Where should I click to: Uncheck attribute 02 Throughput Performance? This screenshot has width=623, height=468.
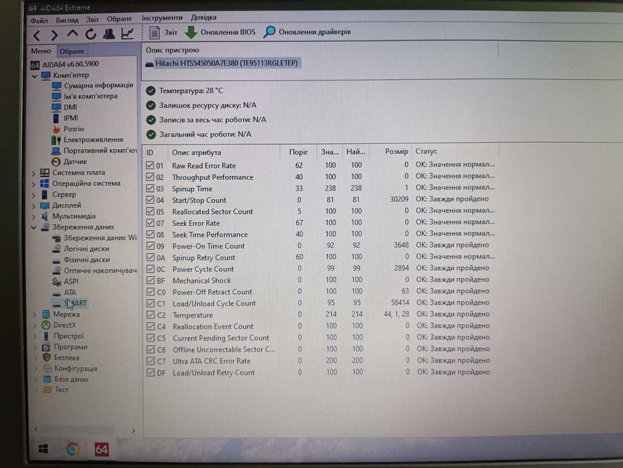click(x=150, y=177)
